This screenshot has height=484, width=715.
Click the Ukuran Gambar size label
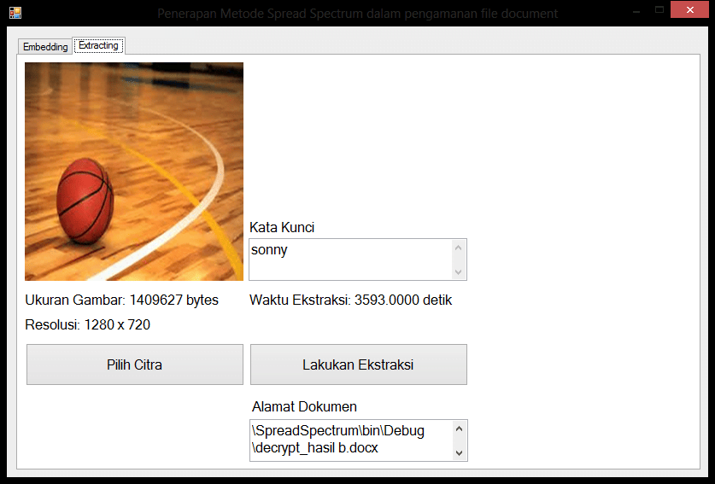121,300
